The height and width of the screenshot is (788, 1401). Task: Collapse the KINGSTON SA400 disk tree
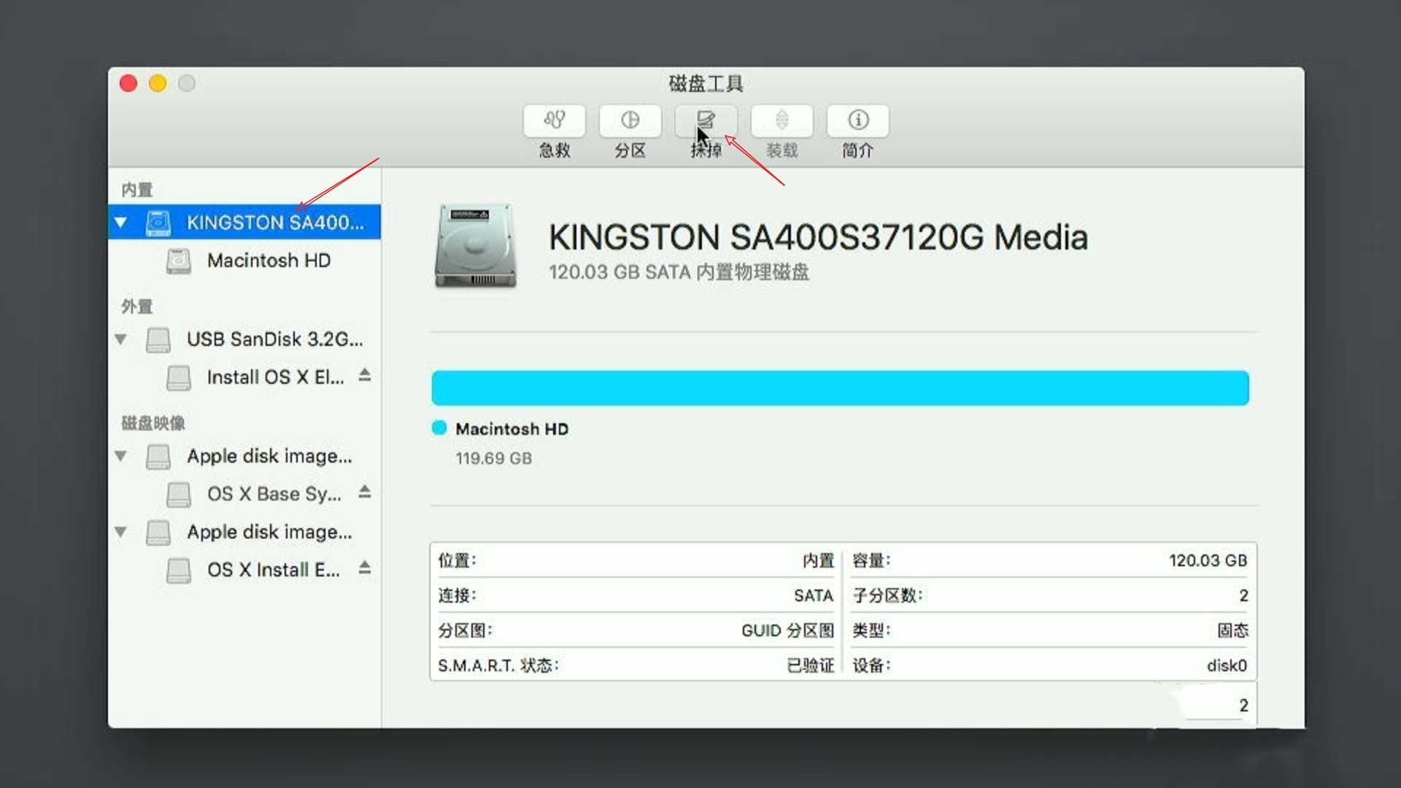pyautogui.click(x=121, y=223)
